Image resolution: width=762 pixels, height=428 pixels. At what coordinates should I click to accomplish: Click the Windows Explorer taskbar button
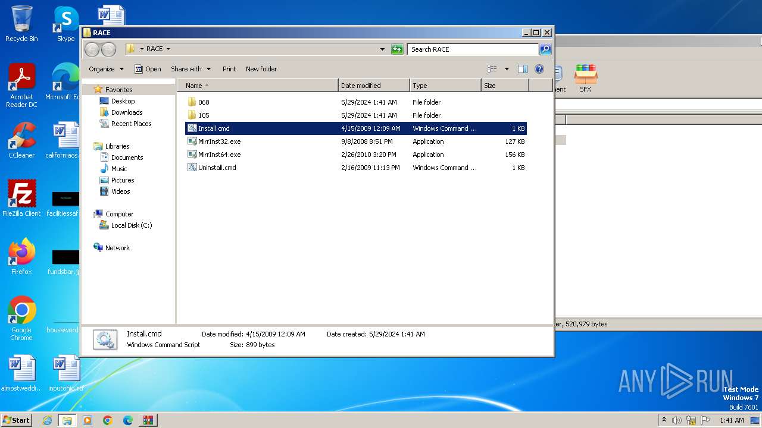click(x=67, y=420)
